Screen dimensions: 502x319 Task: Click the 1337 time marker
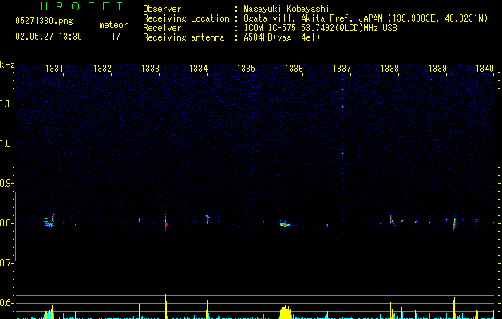coord(342,69)
